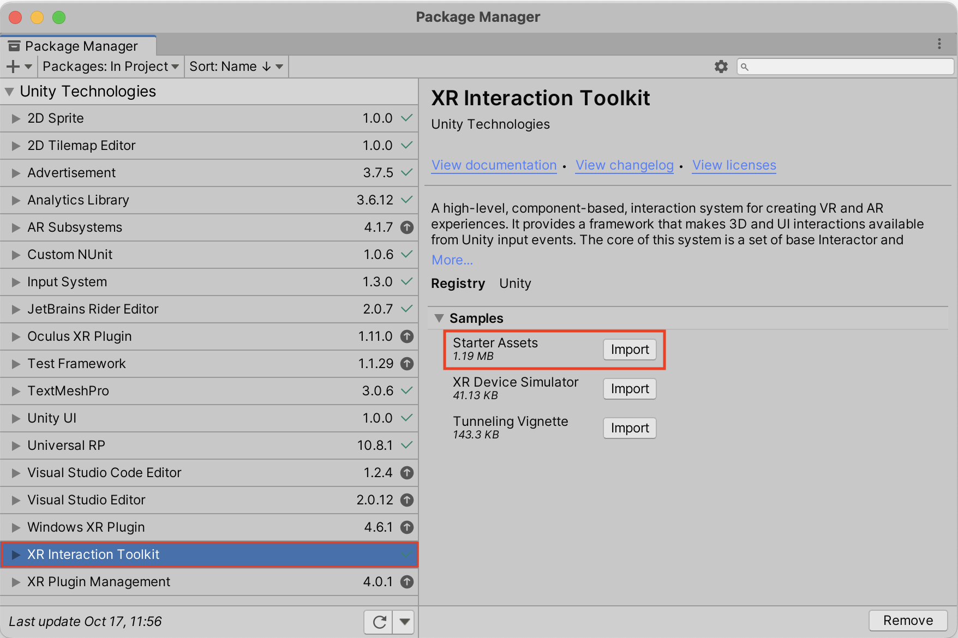Screen dimensions: 958x638
Task: Select the Input System package
Action: [x=67, y=282]
